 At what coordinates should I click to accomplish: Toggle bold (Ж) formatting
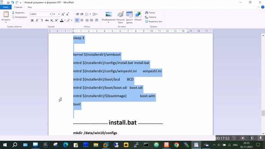(32, 20)
